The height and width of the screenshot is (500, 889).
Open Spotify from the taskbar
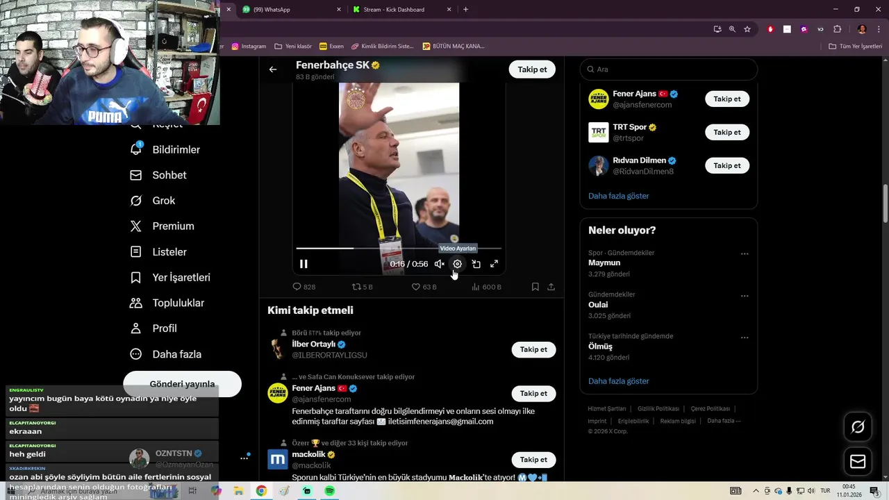click(x=329, y=491)
